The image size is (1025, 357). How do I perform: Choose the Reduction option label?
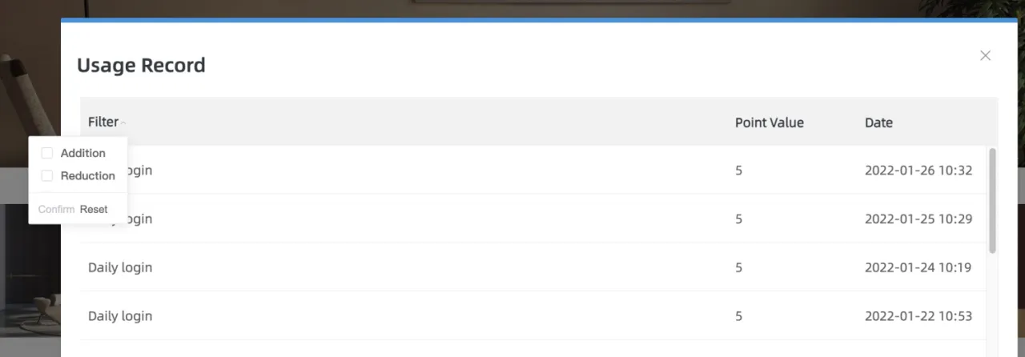[88, 175]
